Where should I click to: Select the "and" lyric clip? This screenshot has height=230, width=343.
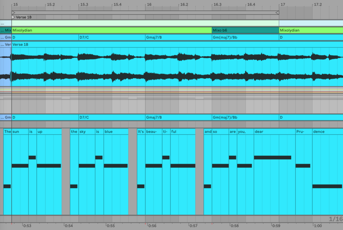click(x=208, y=132)
